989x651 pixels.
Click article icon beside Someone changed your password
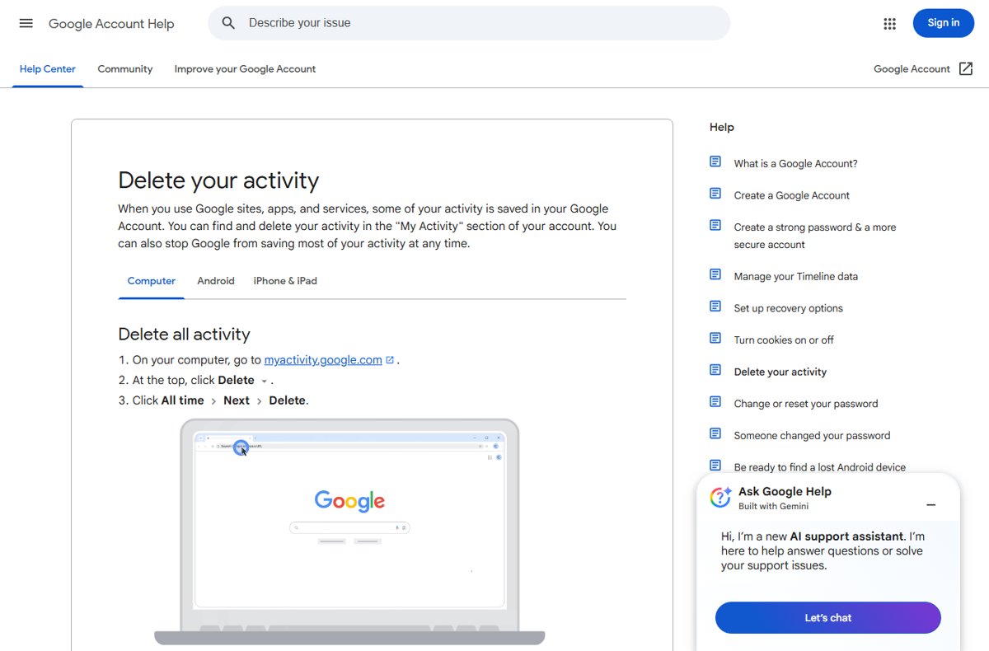715,433
